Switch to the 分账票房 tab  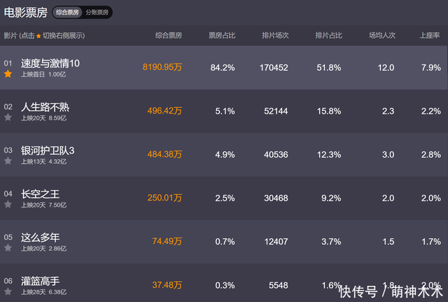point(97,13)
